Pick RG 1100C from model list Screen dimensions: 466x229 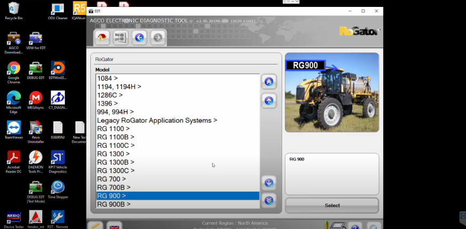(x=115, y=145)
